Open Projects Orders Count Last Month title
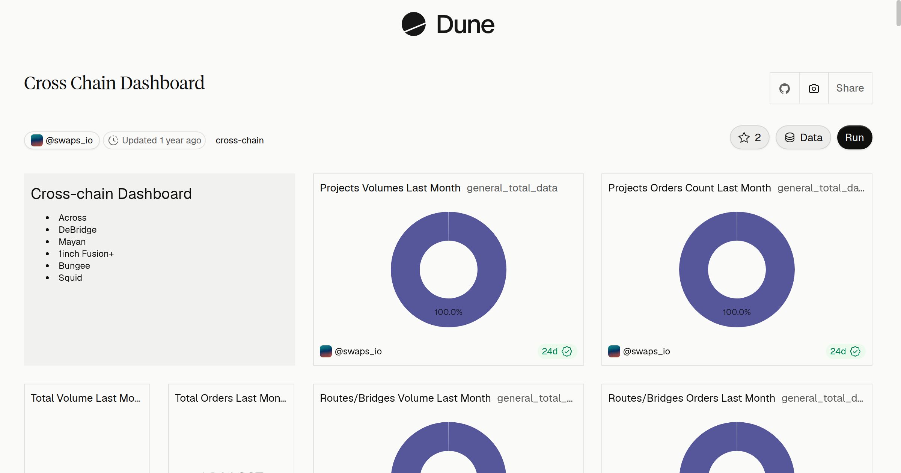The image size is (901, 473). click(x=690, y=188)
